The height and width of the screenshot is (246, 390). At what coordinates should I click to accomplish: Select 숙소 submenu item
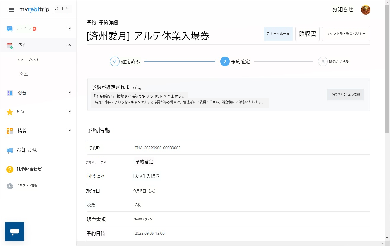[x=24, y=74]
